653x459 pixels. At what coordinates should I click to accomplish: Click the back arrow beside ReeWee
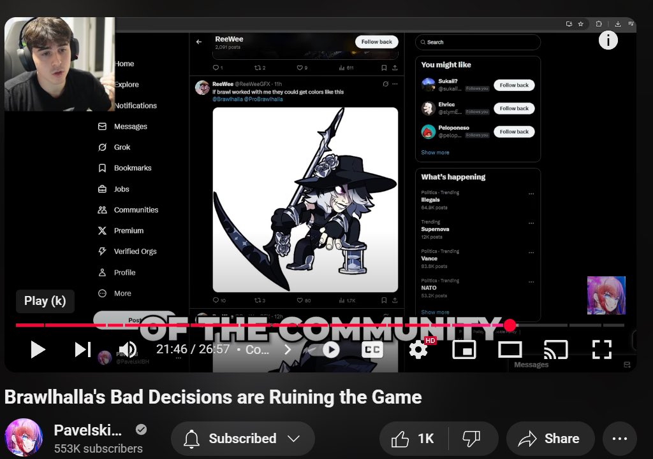pyautogui.click(x=199, y=42)
